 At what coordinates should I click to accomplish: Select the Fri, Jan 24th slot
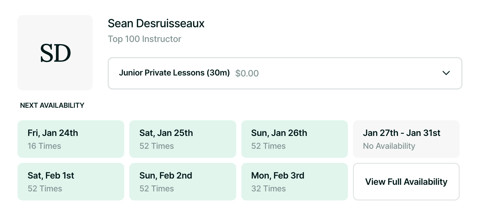pos(71,139)
